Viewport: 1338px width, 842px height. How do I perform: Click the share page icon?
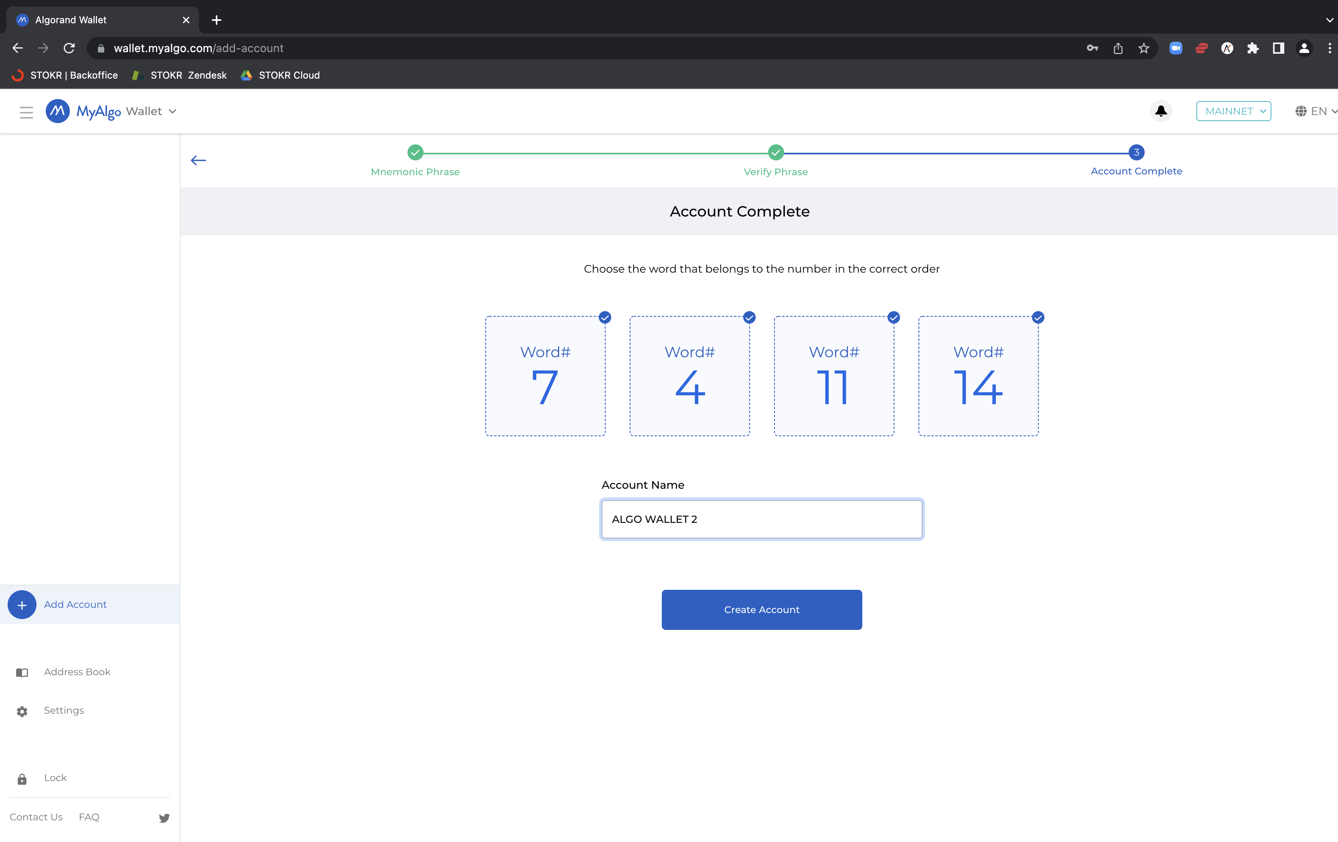(x=1118, y=49)
